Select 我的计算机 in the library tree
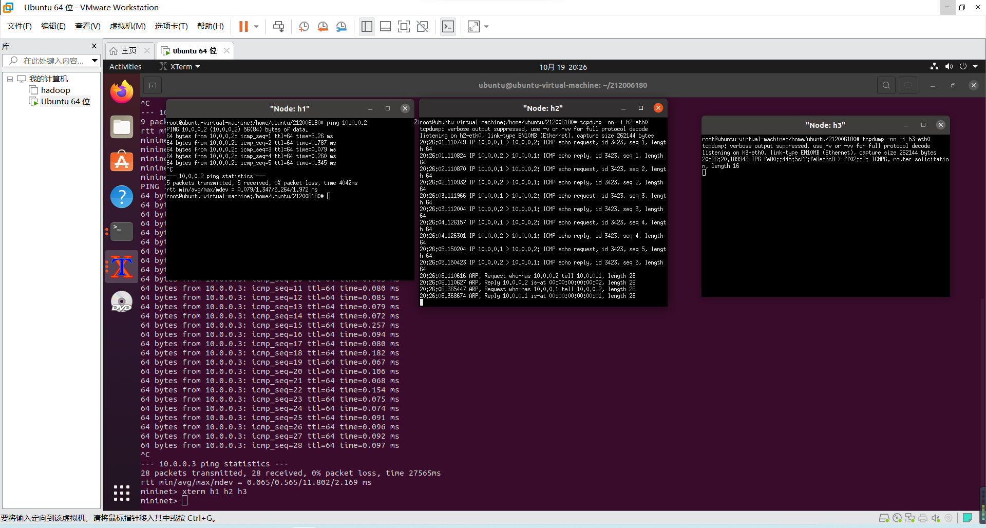The width and height of the screenshot is (986, 528). 48,79
